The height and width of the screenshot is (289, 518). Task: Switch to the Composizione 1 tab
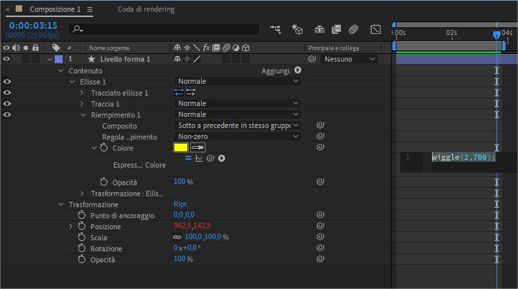pos(55,9)
